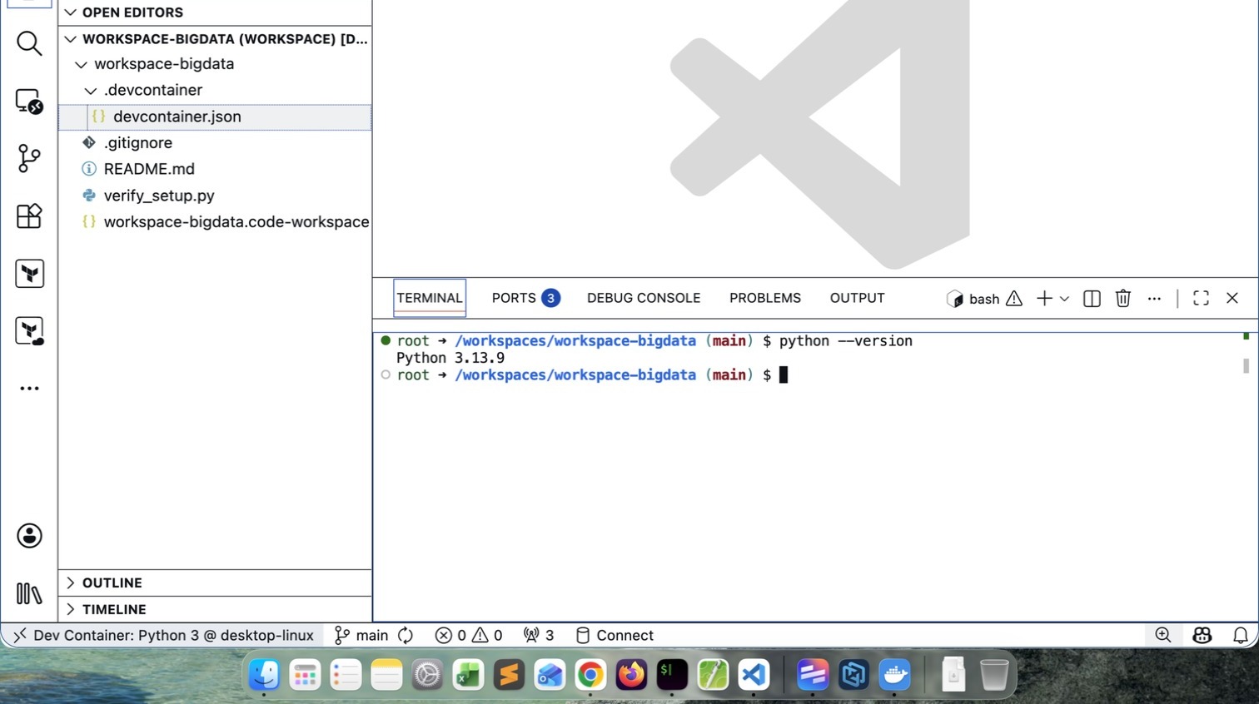Open the Remote Explorer view
This screenshot has height=704, width=1259.
(x=29, y=101)
